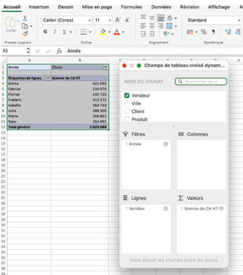This screenshot has width=243, height=275.
Task: Select the Total général cell
Action: (29, 127)
